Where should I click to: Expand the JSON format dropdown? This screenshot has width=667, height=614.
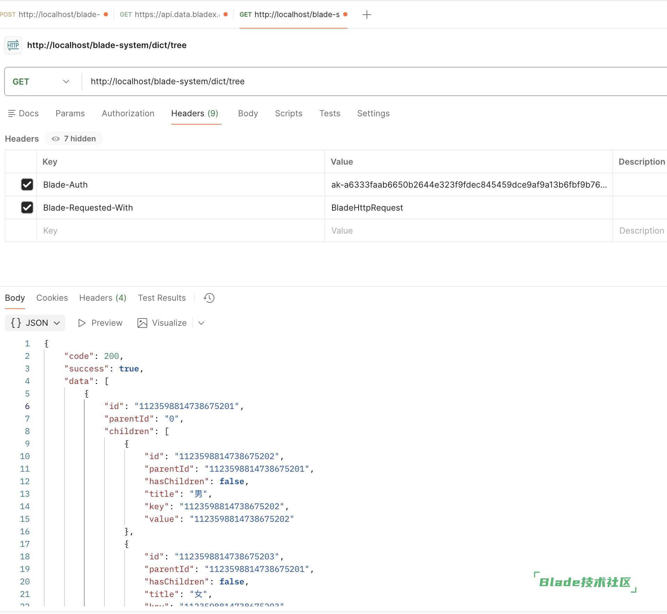[57, 323]
